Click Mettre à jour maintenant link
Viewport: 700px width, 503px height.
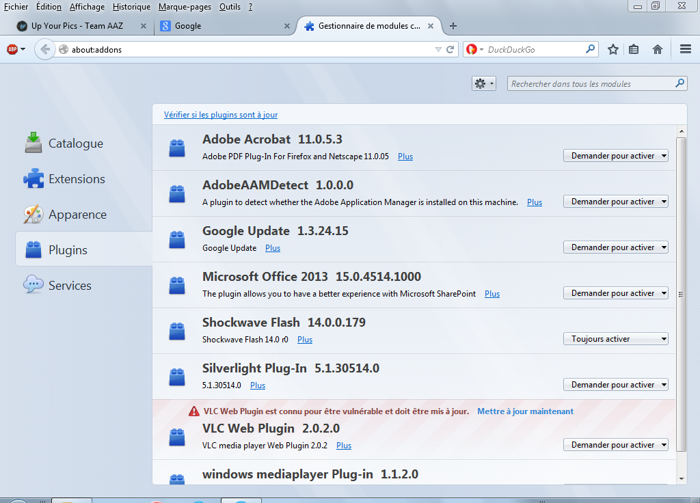pos(525,411)
